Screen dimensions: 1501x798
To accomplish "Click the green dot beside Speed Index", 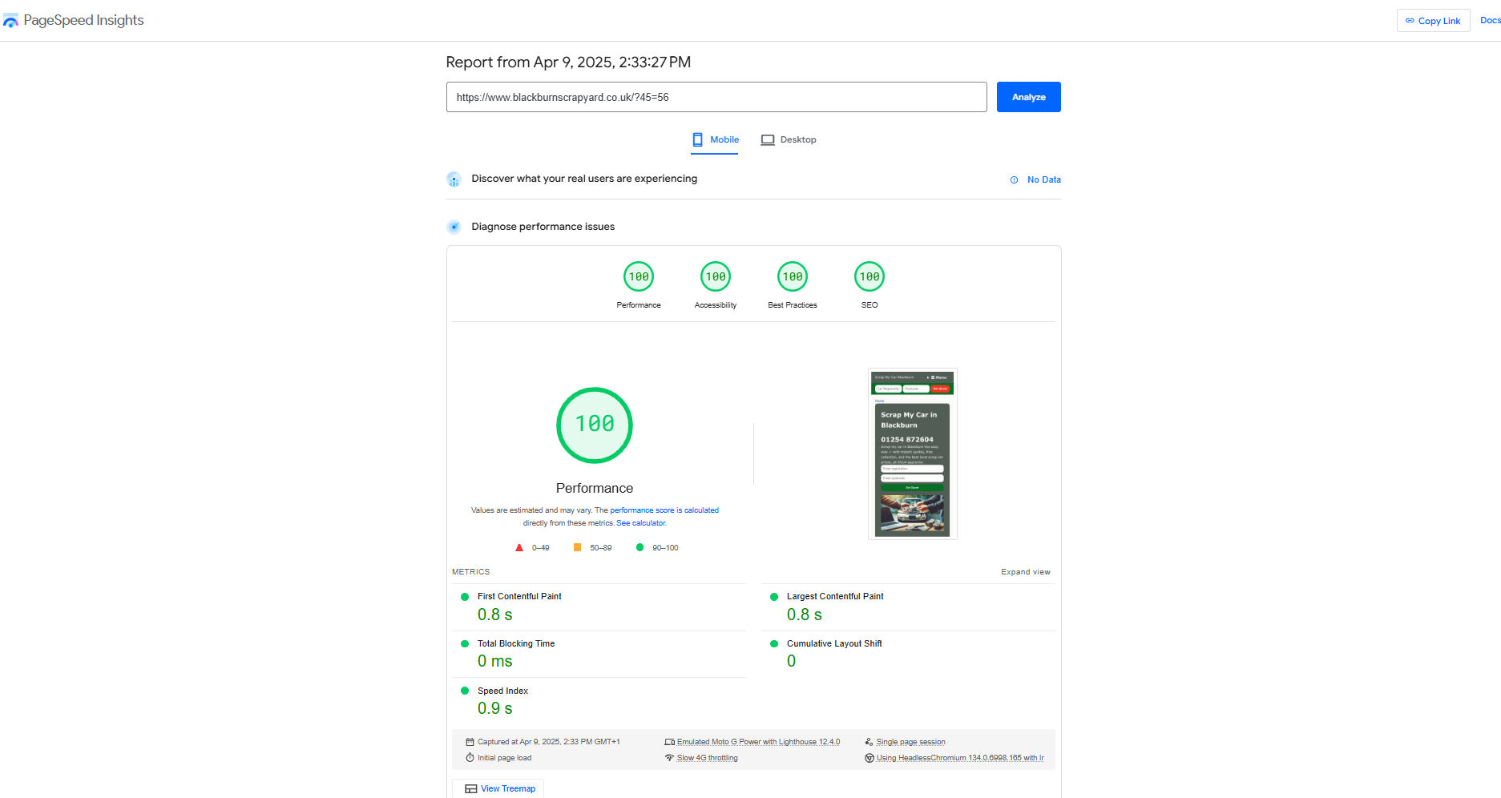I will point(465,691).
